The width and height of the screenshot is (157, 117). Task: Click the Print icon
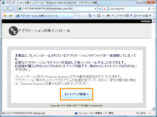(108, 16)
